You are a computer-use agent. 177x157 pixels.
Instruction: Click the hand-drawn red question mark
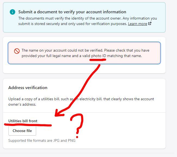[x=77, y=124]
